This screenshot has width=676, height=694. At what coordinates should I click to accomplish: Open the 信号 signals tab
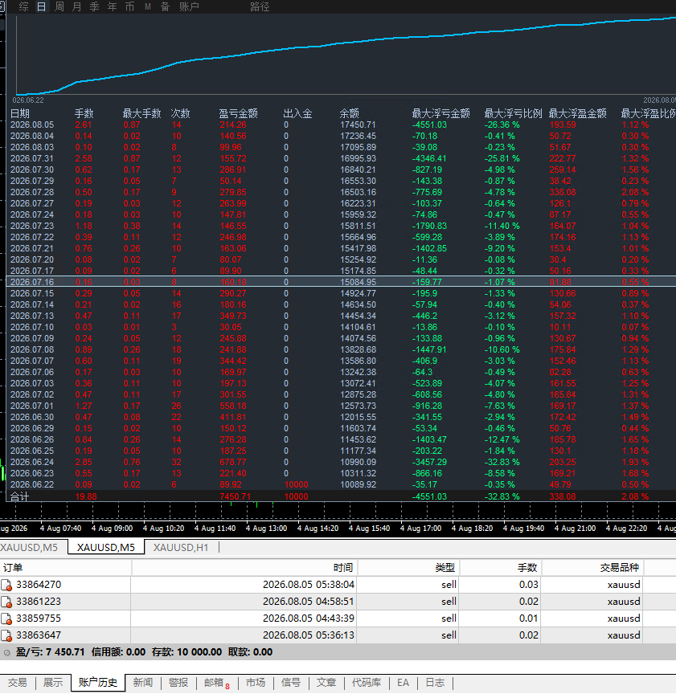tap(291, 683)
